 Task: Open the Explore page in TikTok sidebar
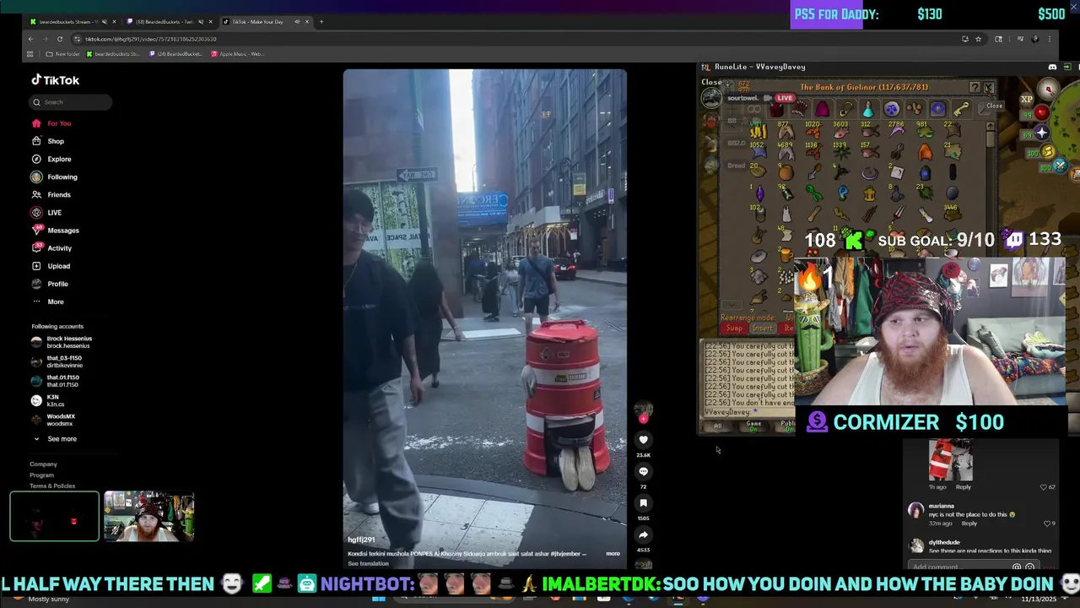pyautogui.click(x=51, y=159)
